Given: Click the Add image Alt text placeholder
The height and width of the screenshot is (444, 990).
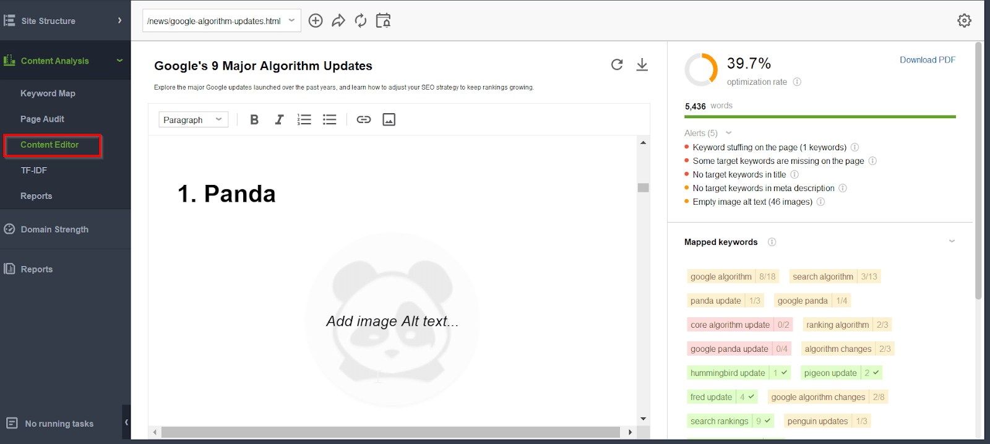Looking at the screenshot, I should [x=392, y=322].
